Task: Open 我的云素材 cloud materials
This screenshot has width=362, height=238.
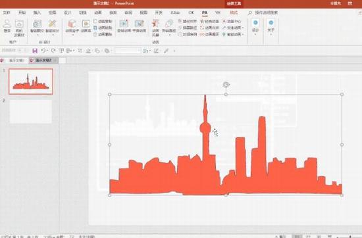Action: pyautogui.click(x=19, y=28)
